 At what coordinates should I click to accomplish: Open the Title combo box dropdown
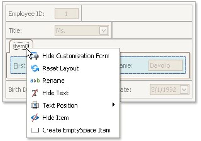[x=104, y=31]
